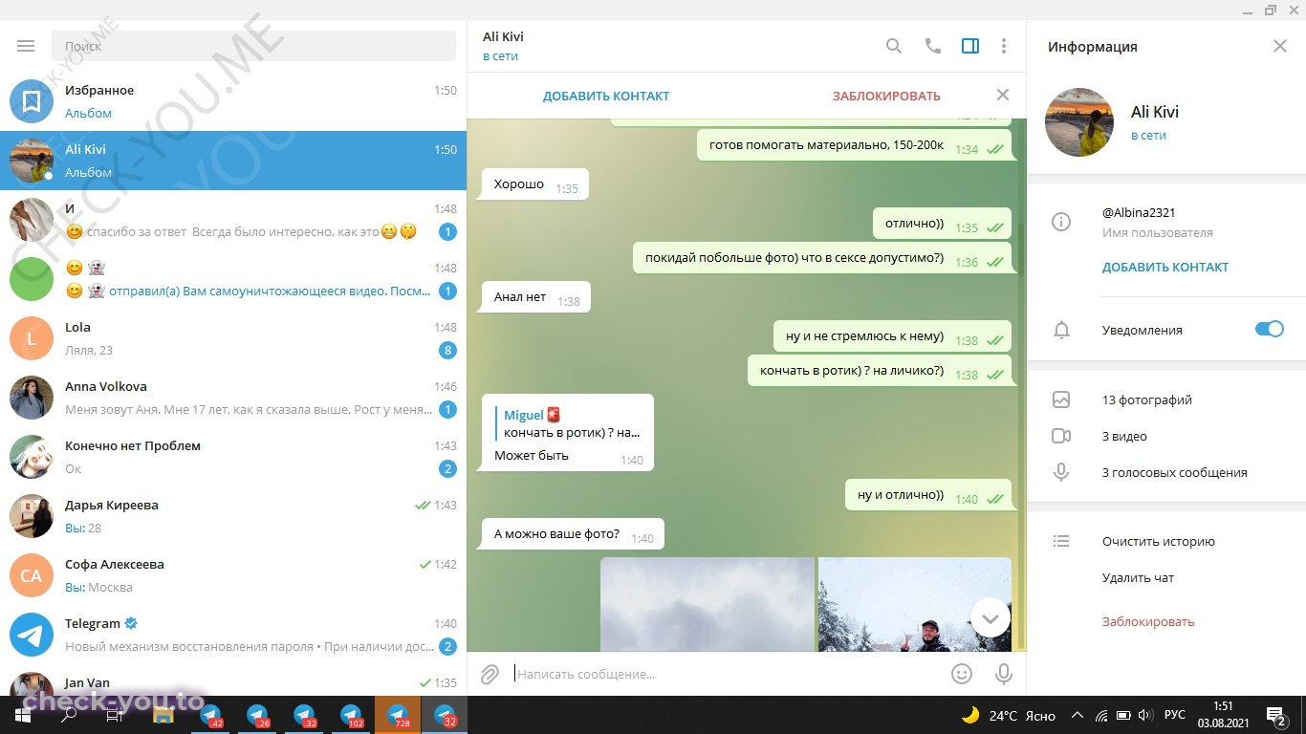Image resolution: width=1306 pixels, height=734 pixels.
Task: Click ДОБАВИТЬ КОНТАКТ in the chat top bar
Action: click(x=606, y=96)
